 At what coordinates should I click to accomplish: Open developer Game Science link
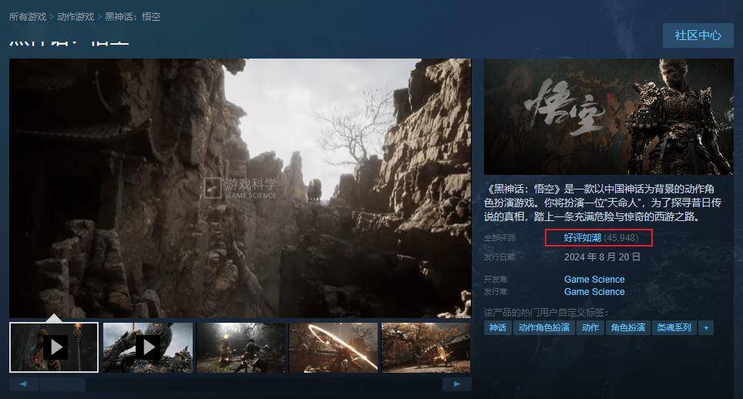pos(594,280)
